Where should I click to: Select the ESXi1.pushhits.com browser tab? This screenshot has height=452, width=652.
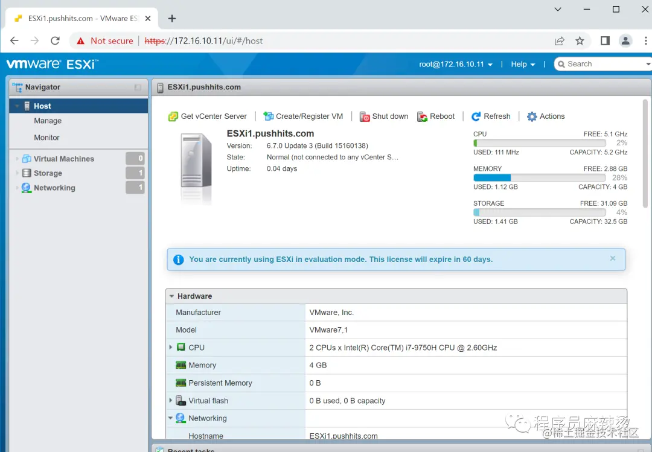pyautogui.click(x=81, y=18)
